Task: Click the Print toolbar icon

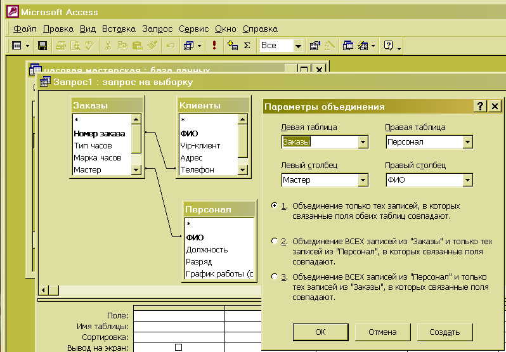Action: (61, 46)
